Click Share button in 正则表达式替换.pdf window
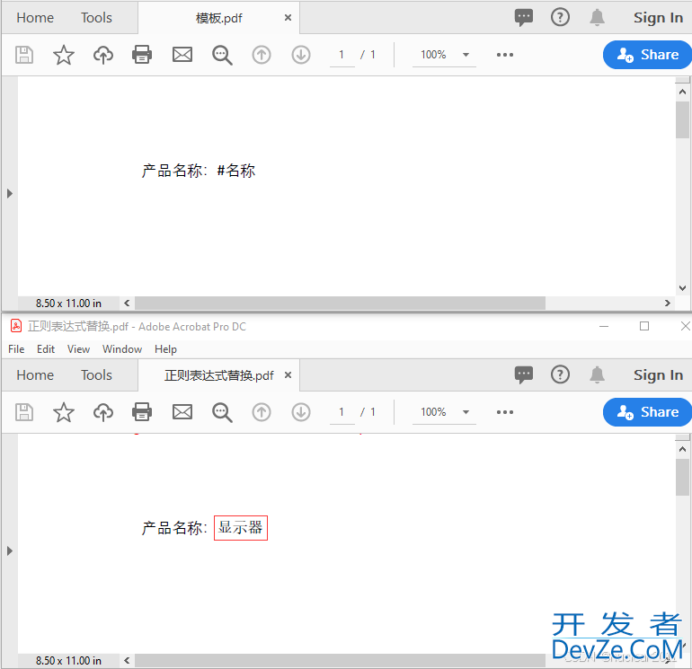The height and width of the screenshot is (669, 692). pyautogui.click(x=647, y=412)
